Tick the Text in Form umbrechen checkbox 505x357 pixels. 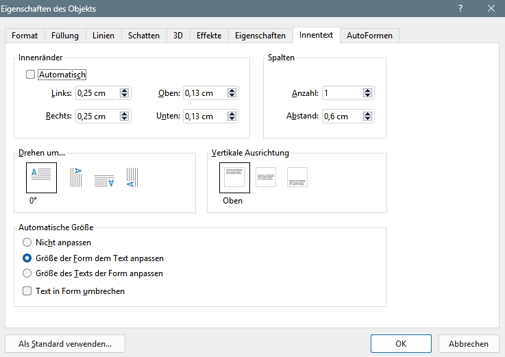tap(27, 291)
